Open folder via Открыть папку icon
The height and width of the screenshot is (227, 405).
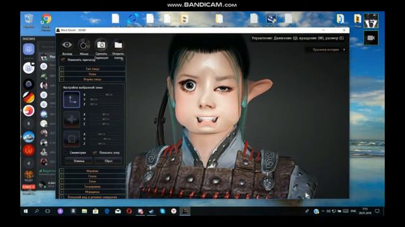[x=118, y=45]
